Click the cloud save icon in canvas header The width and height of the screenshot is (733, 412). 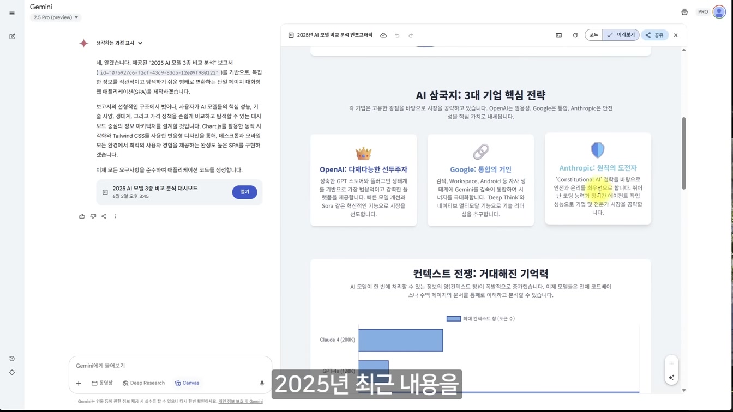tap(383, 35)
